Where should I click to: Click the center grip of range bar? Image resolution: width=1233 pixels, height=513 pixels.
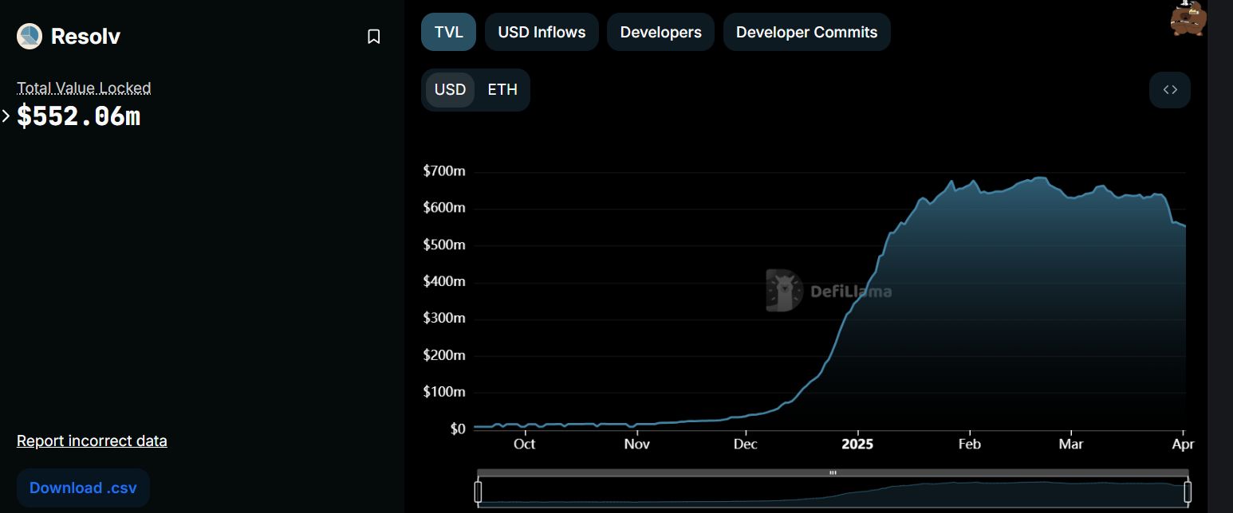(833, 472)
